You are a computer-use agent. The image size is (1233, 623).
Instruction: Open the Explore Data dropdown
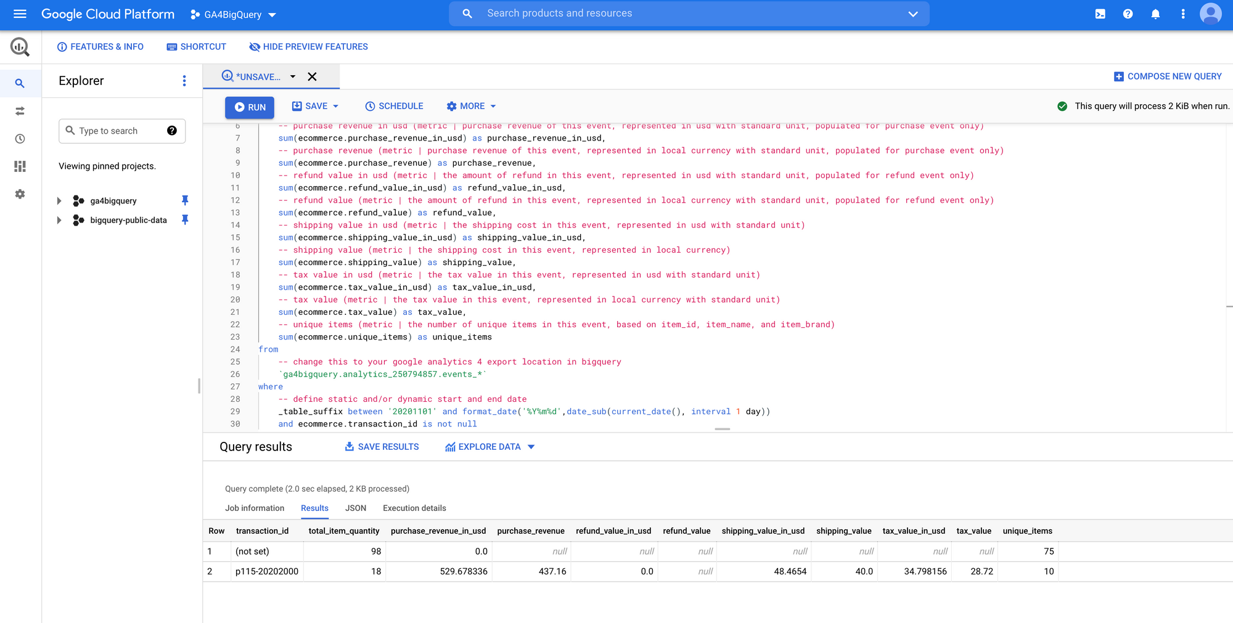click(x=490, y=447)
